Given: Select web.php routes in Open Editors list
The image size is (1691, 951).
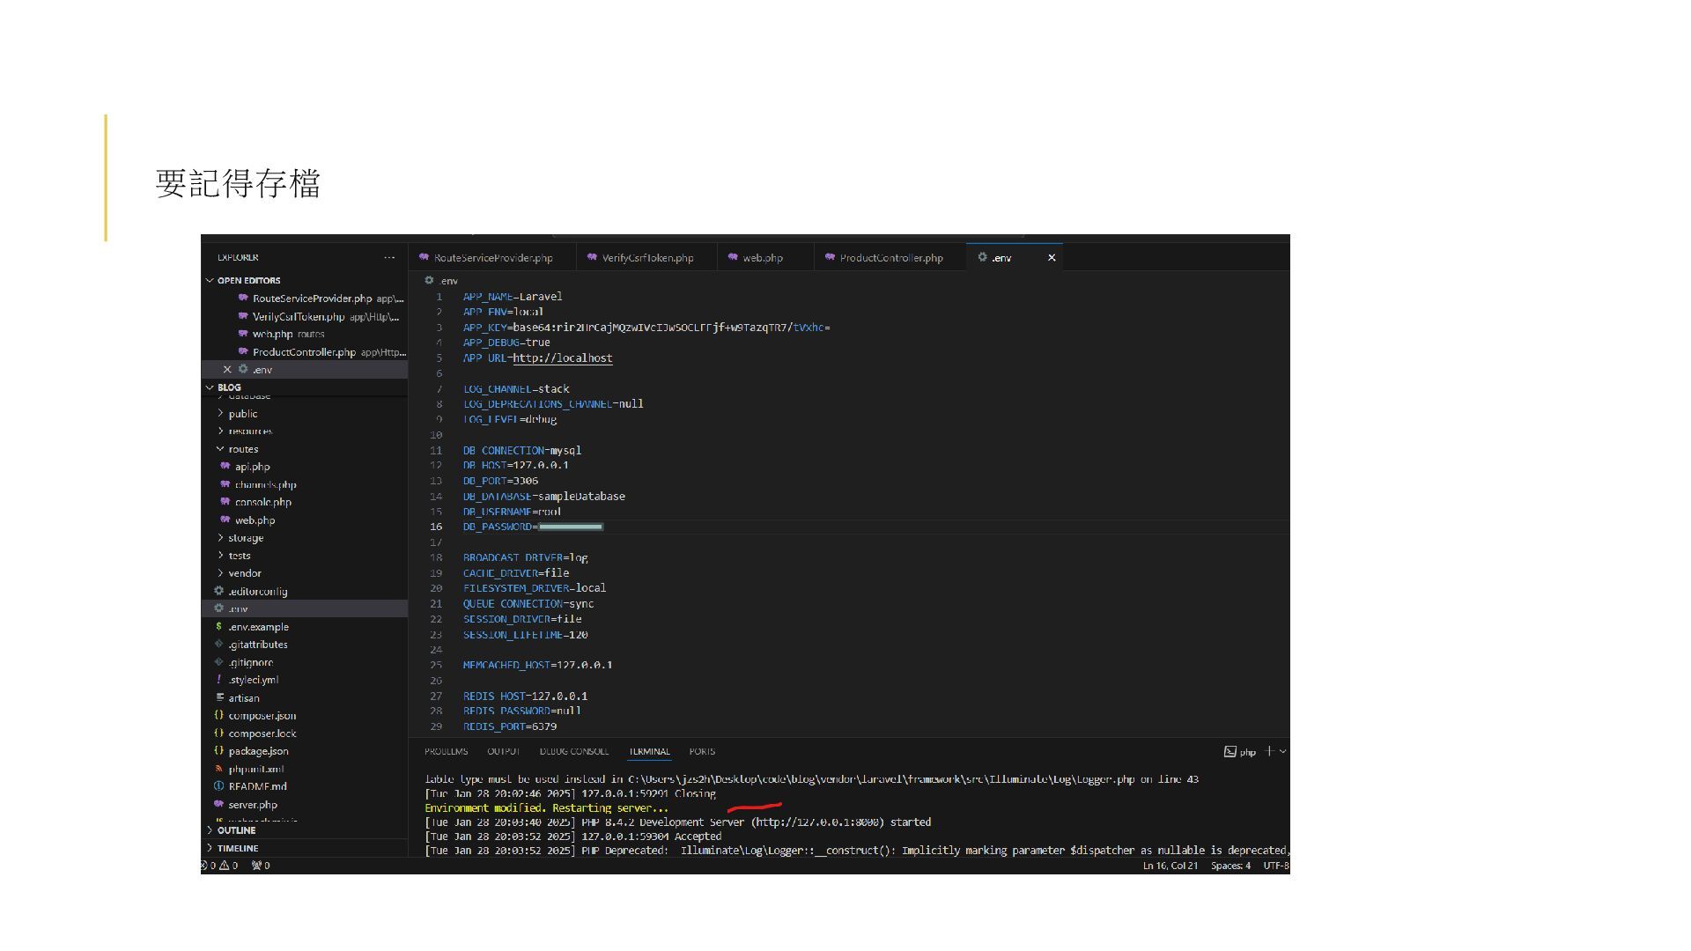Looking at the screenshot, I should click(305, 335).
